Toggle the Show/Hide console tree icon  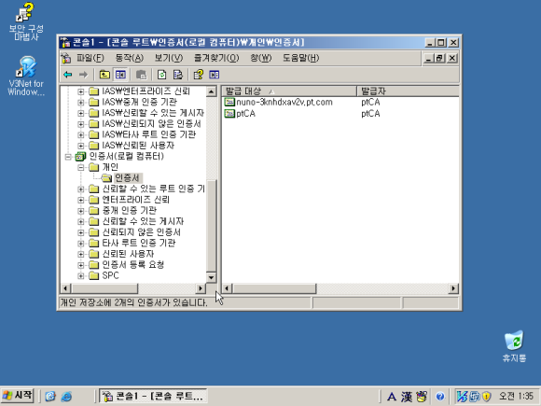click(120, 75)
